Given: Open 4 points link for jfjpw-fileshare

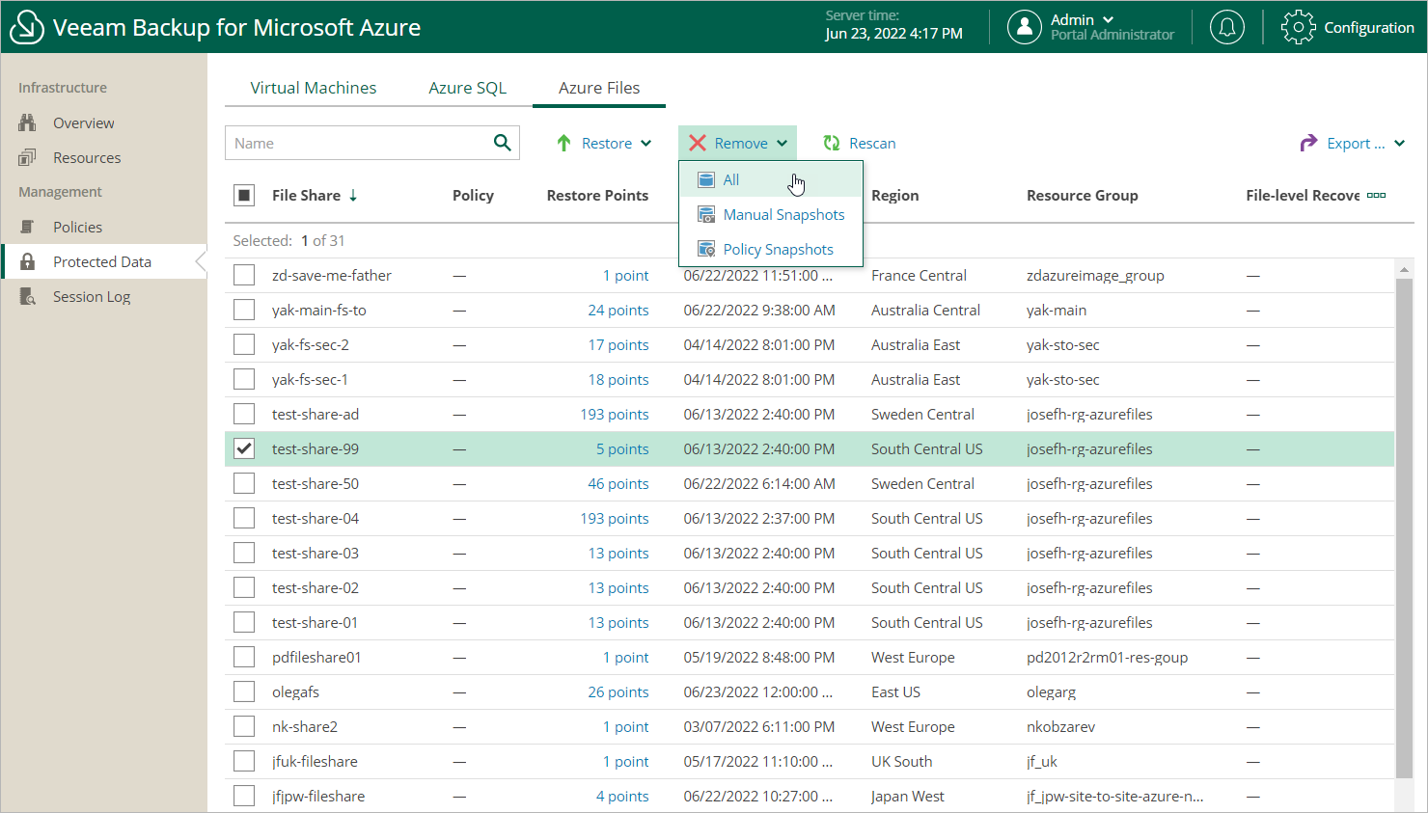Looking at the screenshot, I should (622, 796).
